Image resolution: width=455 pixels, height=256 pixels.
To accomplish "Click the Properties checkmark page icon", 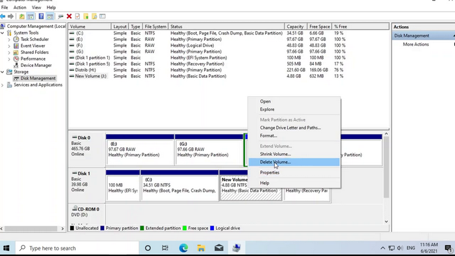I will 77,16.
